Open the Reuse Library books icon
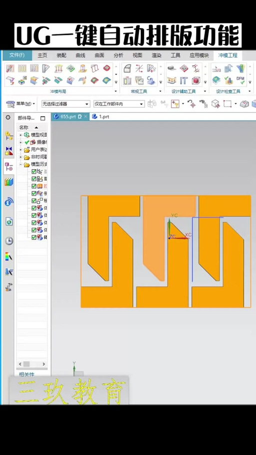256x455 pixels. (9, 182)
